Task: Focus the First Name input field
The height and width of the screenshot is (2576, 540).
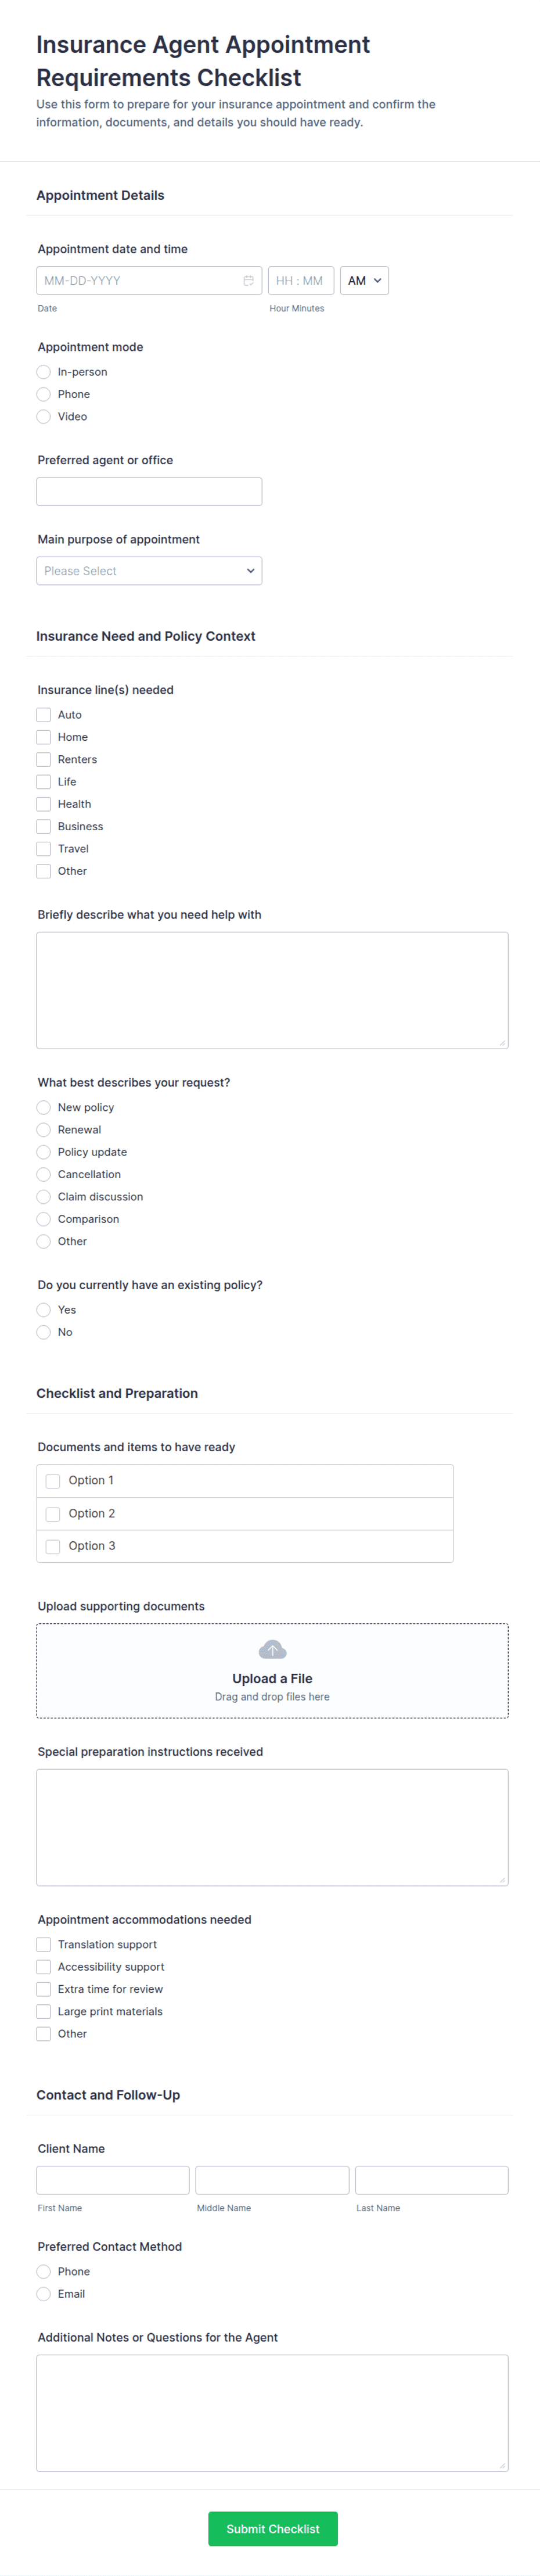Action: (113, 2180)
